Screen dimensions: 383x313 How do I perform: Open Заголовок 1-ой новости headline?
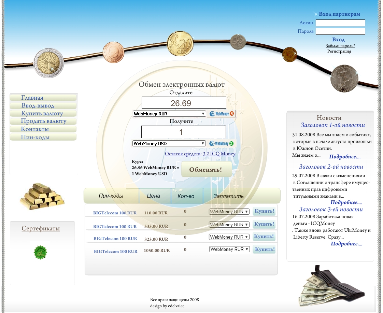(x=333, y=125)
